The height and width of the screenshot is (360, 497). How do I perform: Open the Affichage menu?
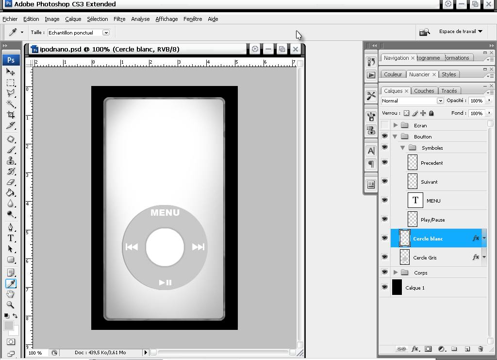coord(166,19)
